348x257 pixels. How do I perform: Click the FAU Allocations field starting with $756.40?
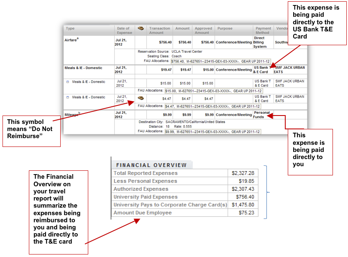pos(220,61)
